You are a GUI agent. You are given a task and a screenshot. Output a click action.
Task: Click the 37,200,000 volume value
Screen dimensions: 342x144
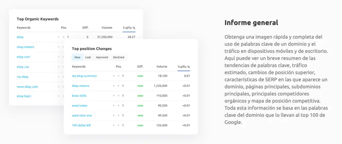point(105,37)
